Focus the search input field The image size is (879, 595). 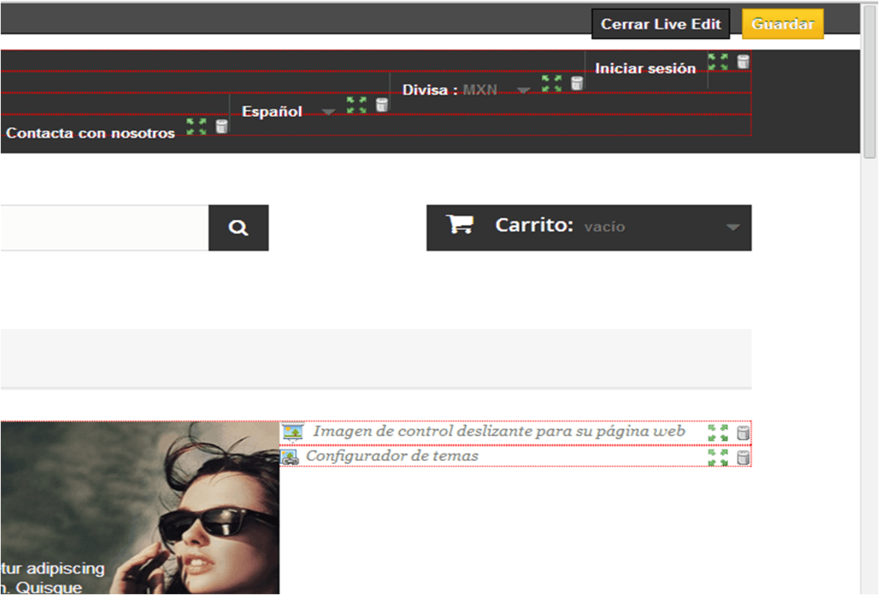(x=104, y=228)
